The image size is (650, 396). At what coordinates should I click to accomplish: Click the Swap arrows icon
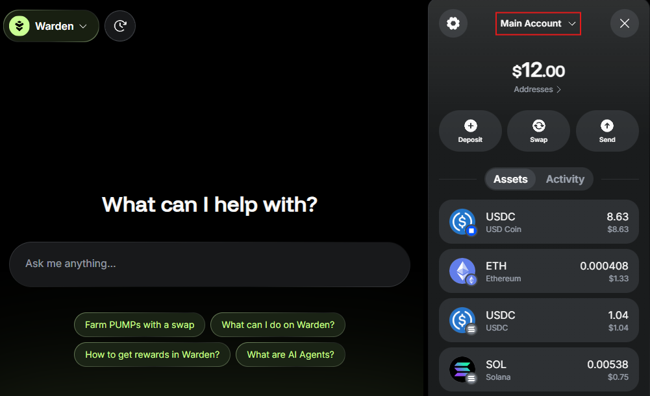[538, 125]
